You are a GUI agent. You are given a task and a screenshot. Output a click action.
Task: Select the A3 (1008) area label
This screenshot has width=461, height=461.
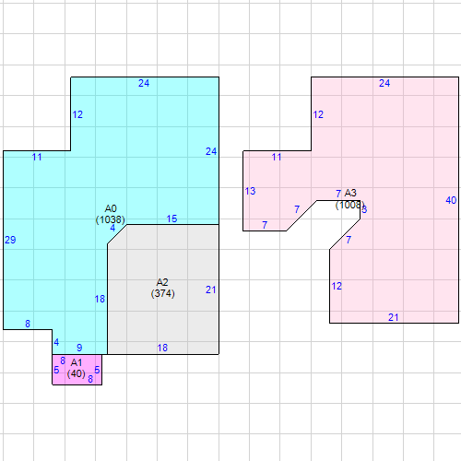[x=350, y=199]
